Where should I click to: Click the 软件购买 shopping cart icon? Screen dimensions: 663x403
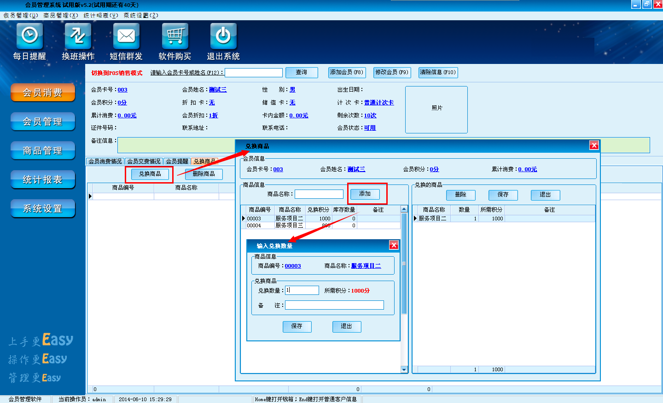175,36
